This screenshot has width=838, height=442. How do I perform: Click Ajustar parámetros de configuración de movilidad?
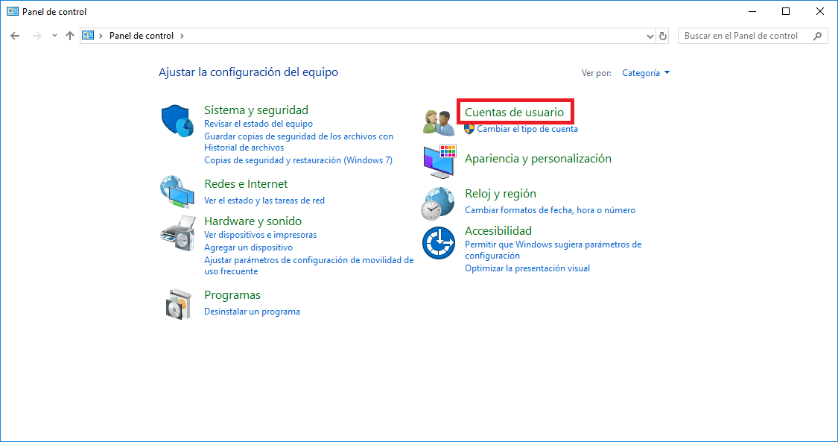(x=309, y=265)
